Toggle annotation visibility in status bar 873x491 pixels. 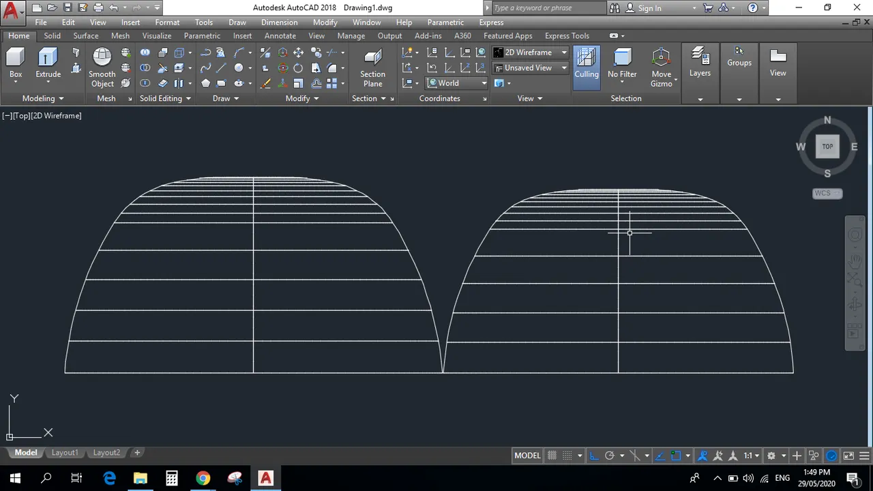click(x=702, y=456)
